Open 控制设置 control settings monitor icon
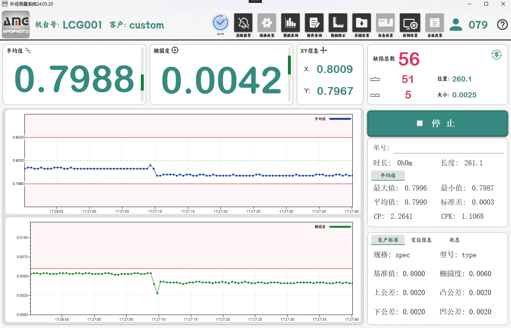The height and width of the screenshot is (328, 511). 410,23
